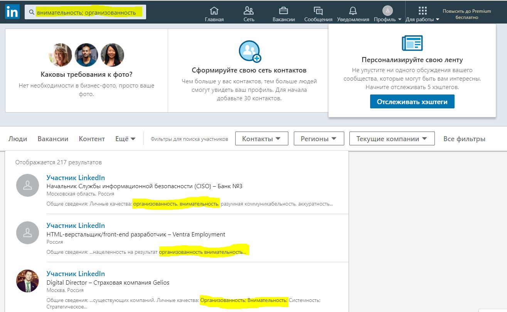The height and width of the screenshot is (312, 507).
Task: Open the Контакты filter dropdown
Action: point(261,139)
